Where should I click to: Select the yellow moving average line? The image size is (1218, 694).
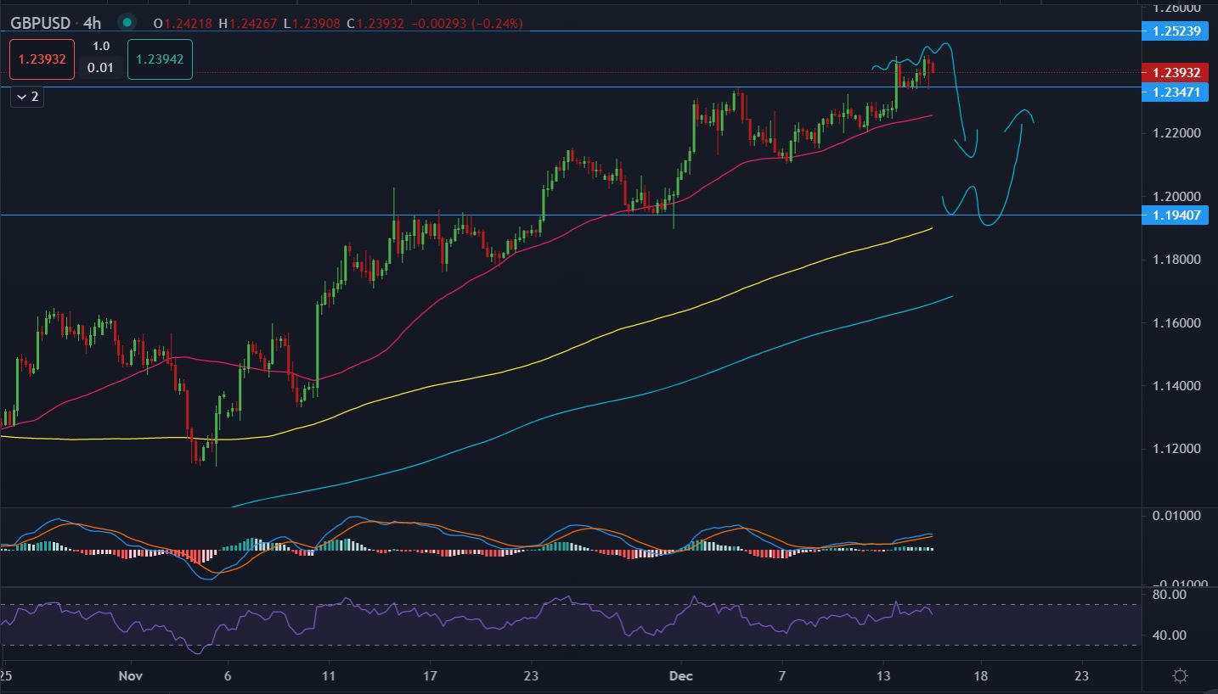coord(595,337)
